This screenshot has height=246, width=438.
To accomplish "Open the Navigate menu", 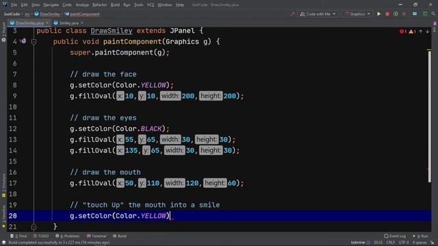I will point(51,5).
